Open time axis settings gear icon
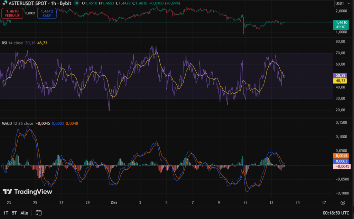This screenshot has width=354, height=219. [x=343, y=203]
